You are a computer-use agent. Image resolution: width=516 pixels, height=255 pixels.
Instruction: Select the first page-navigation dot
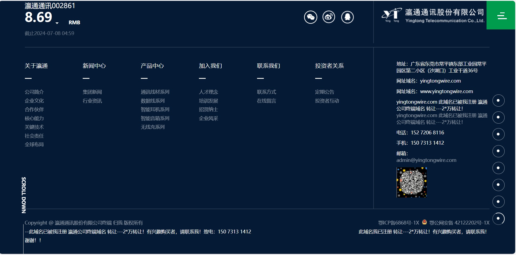click(x=498, y=101)
